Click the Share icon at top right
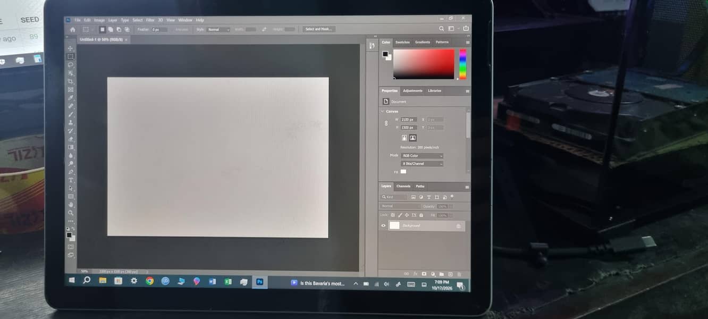708x319 pixels. click(466, 29)
